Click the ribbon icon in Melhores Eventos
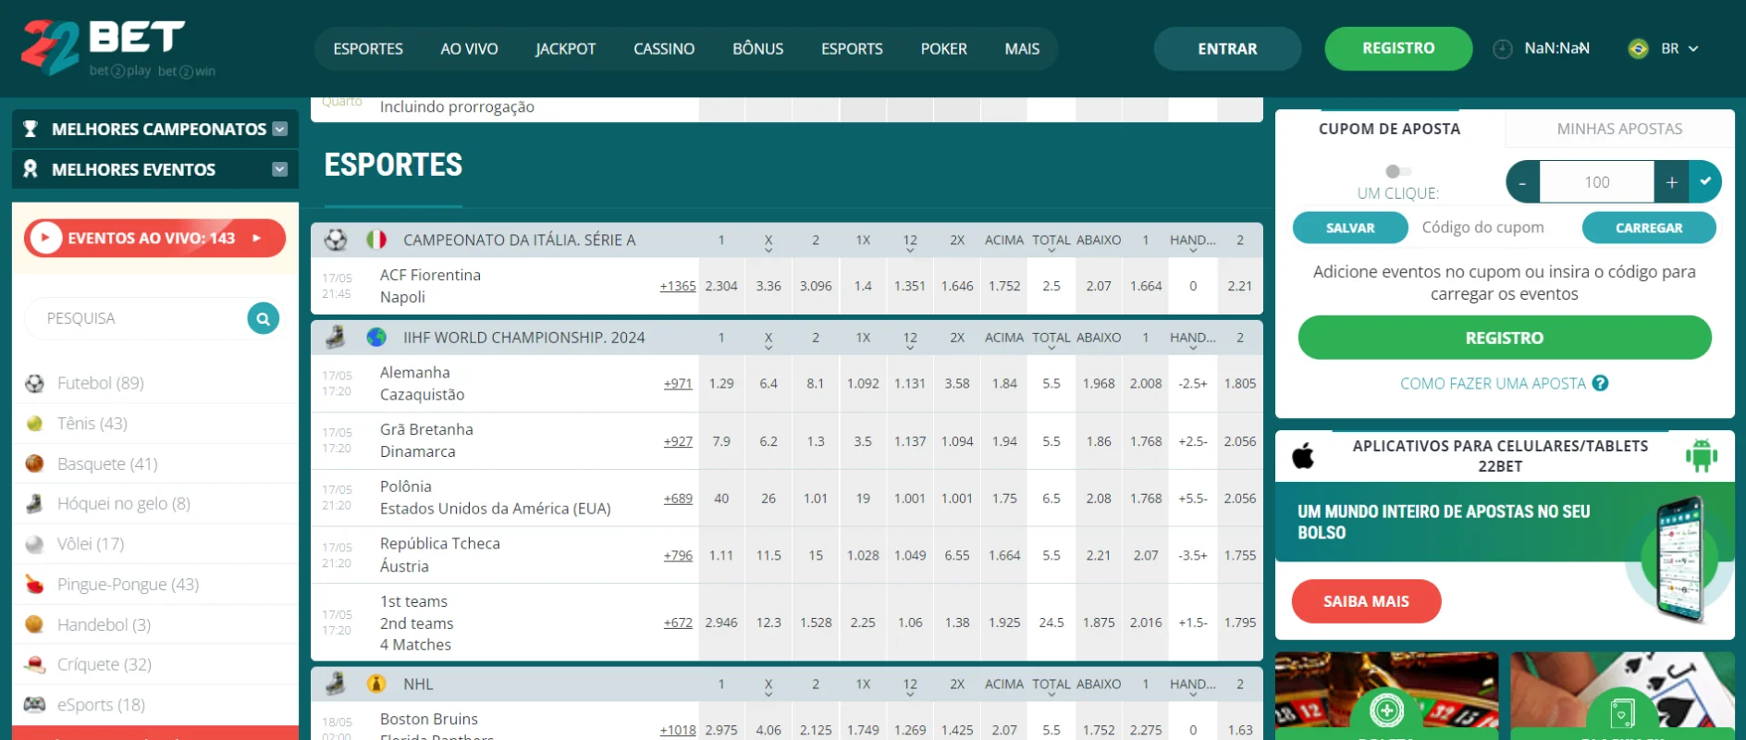Screen dimensions: 1746x740 click(x=31, y=169)
